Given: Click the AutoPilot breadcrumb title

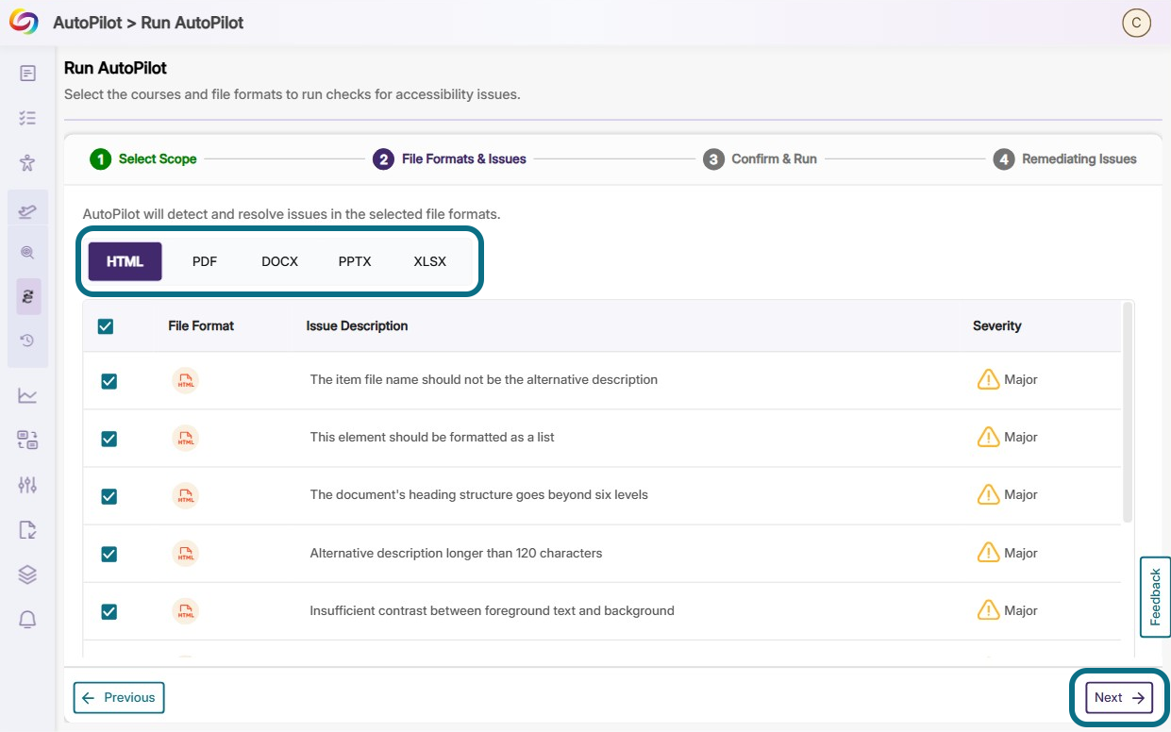Looking at the screenshot, I should pyautogui.click(x=148, y=23).
